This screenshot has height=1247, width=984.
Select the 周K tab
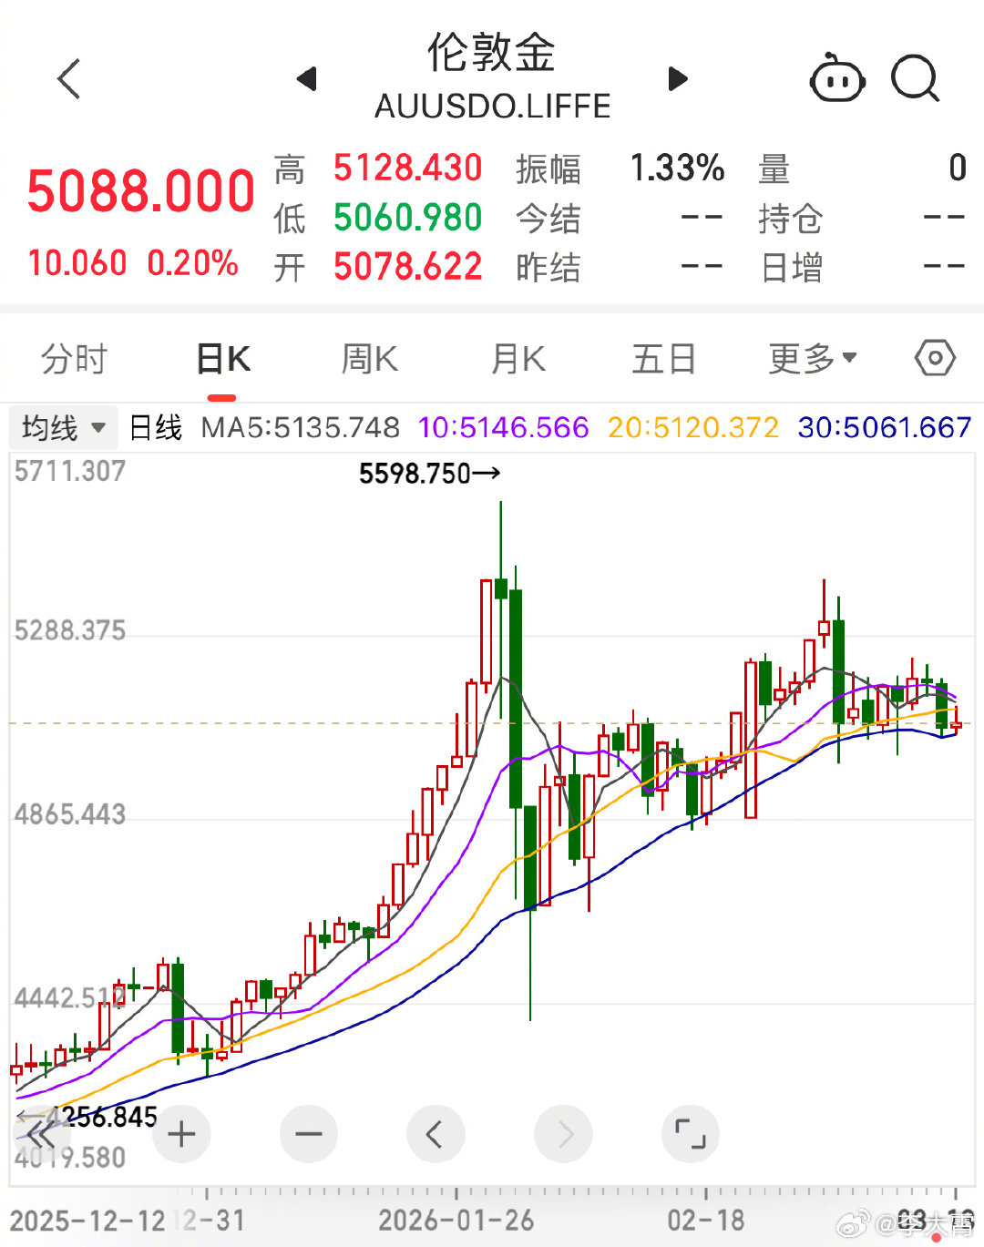[x=369, y=359]
